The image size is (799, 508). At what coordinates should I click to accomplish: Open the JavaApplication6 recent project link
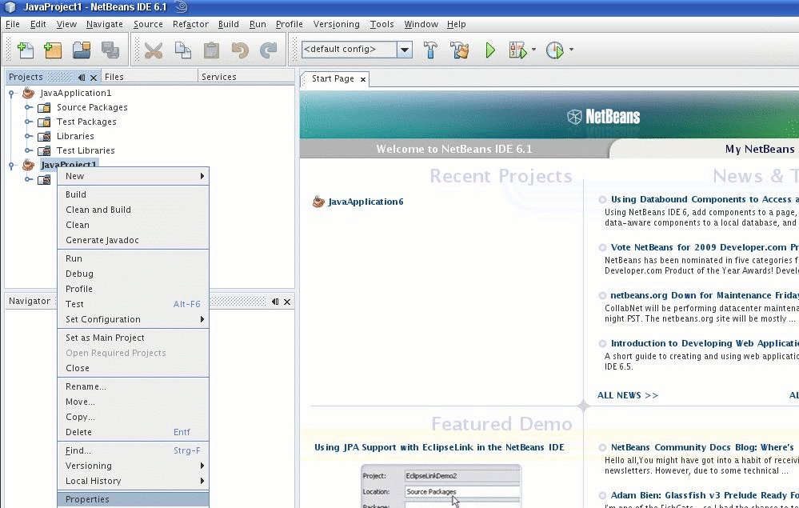tap(366, 202)
